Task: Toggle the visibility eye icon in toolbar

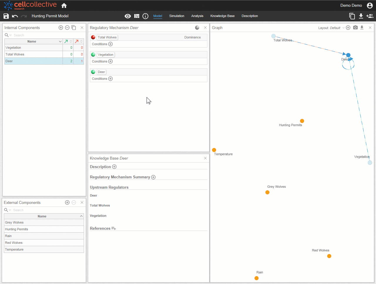Action: (128, 16)
